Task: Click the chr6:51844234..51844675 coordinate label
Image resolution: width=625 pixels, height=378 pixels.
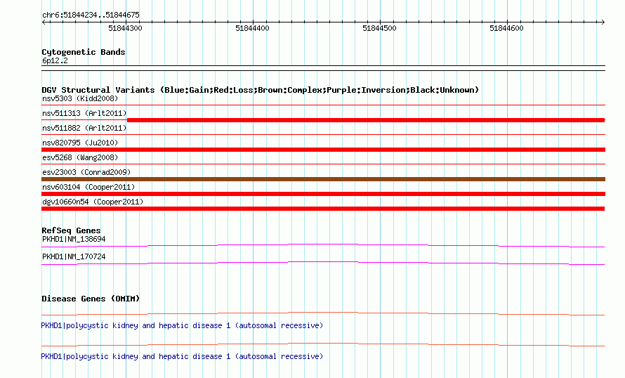Action: [91, 15]
